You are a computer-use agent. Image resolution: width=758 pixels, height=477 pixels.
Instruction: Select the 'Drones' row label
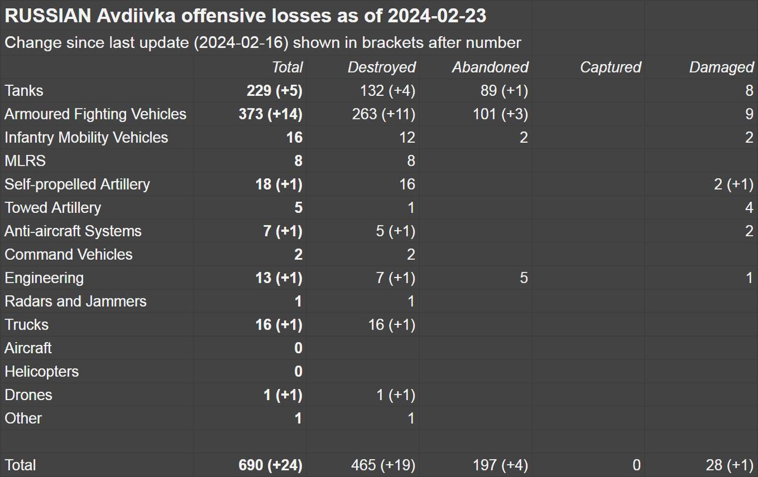tap(28, 395)
